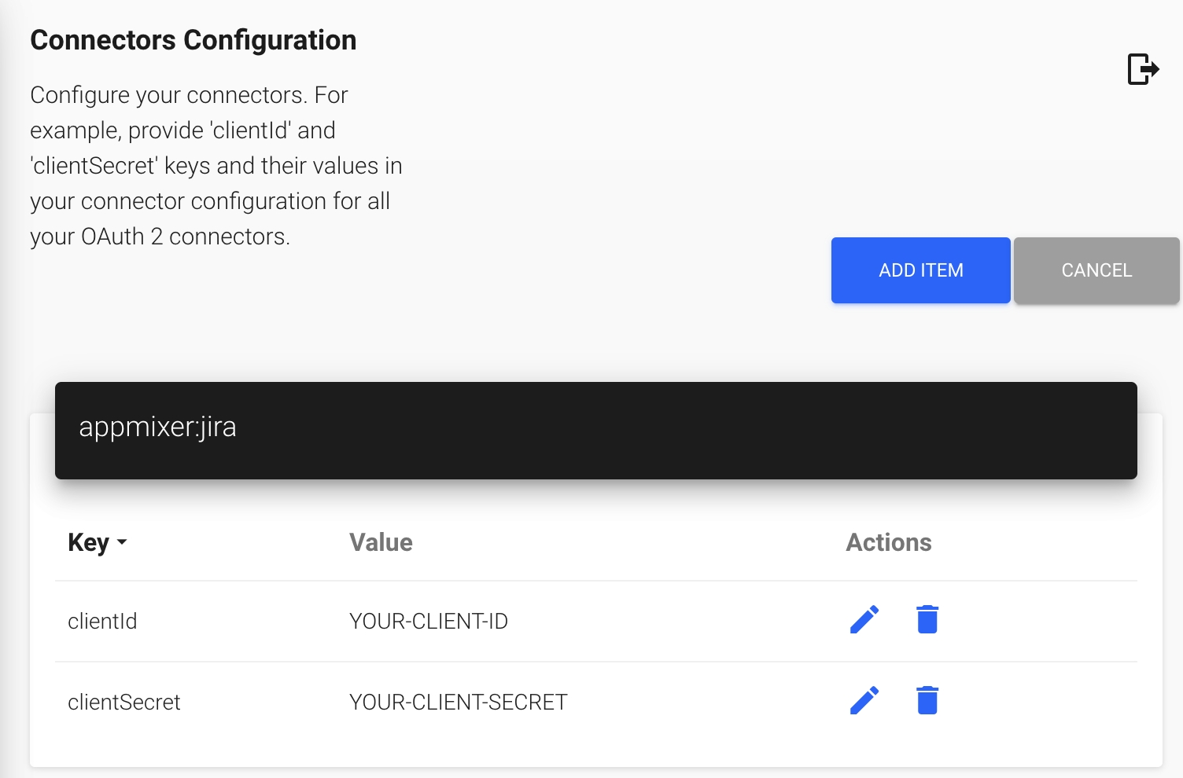Remove the clientSecret entry via the trash icon
The image size is (1183, 778).
point(927,701)
